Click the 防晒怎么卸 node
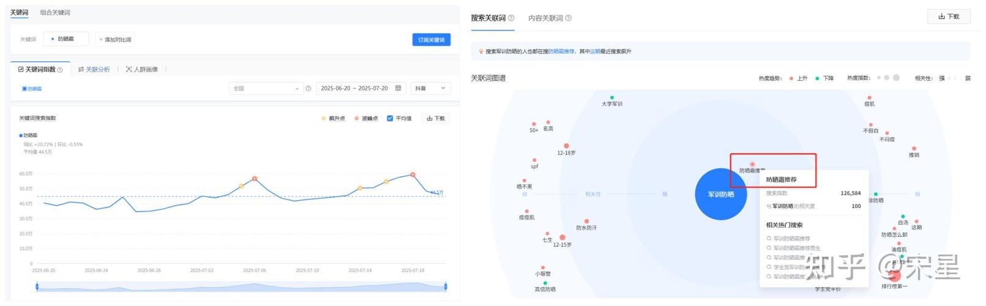Screen dimensions: 986x306 [x=894, y=228]
